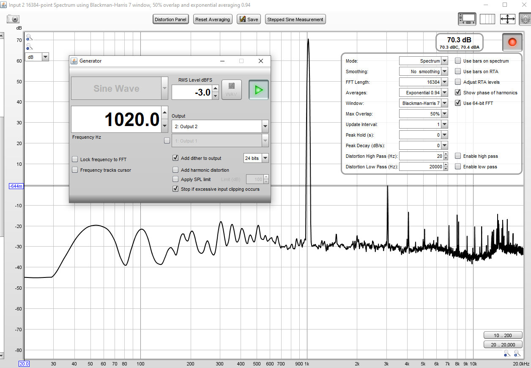Click Reset Averaging button
The width and height of the screenshot is (531, 368).
coord(213,19)
